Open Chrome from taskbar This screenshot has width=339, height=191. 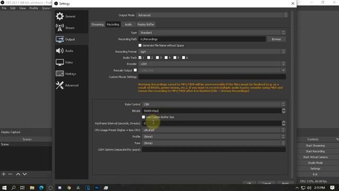(69, 188)
